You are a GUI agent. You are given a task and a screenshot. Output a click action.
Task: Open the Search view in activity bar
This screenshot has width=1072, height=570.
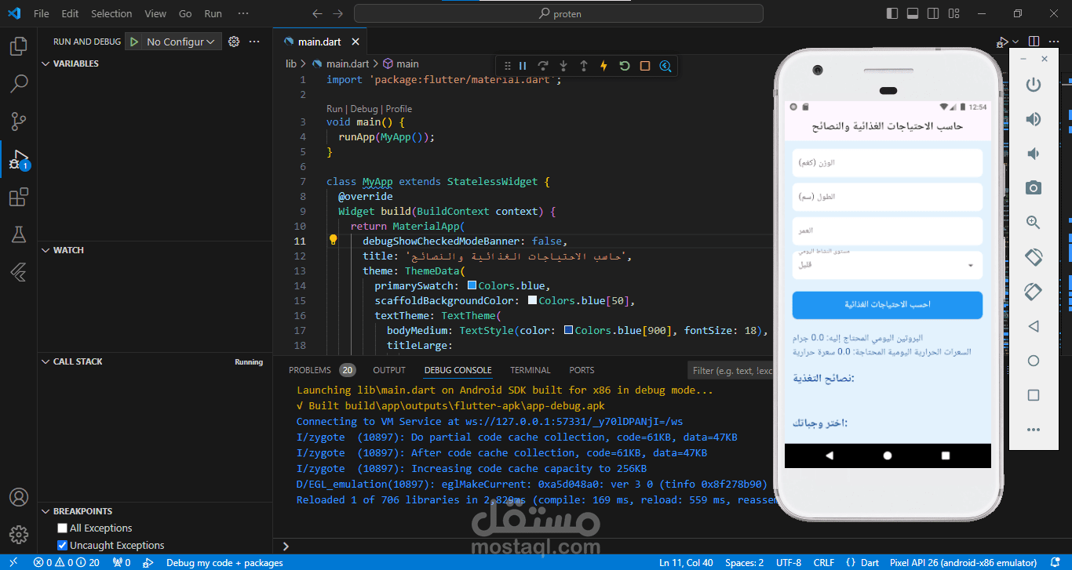tap(18, 83)
